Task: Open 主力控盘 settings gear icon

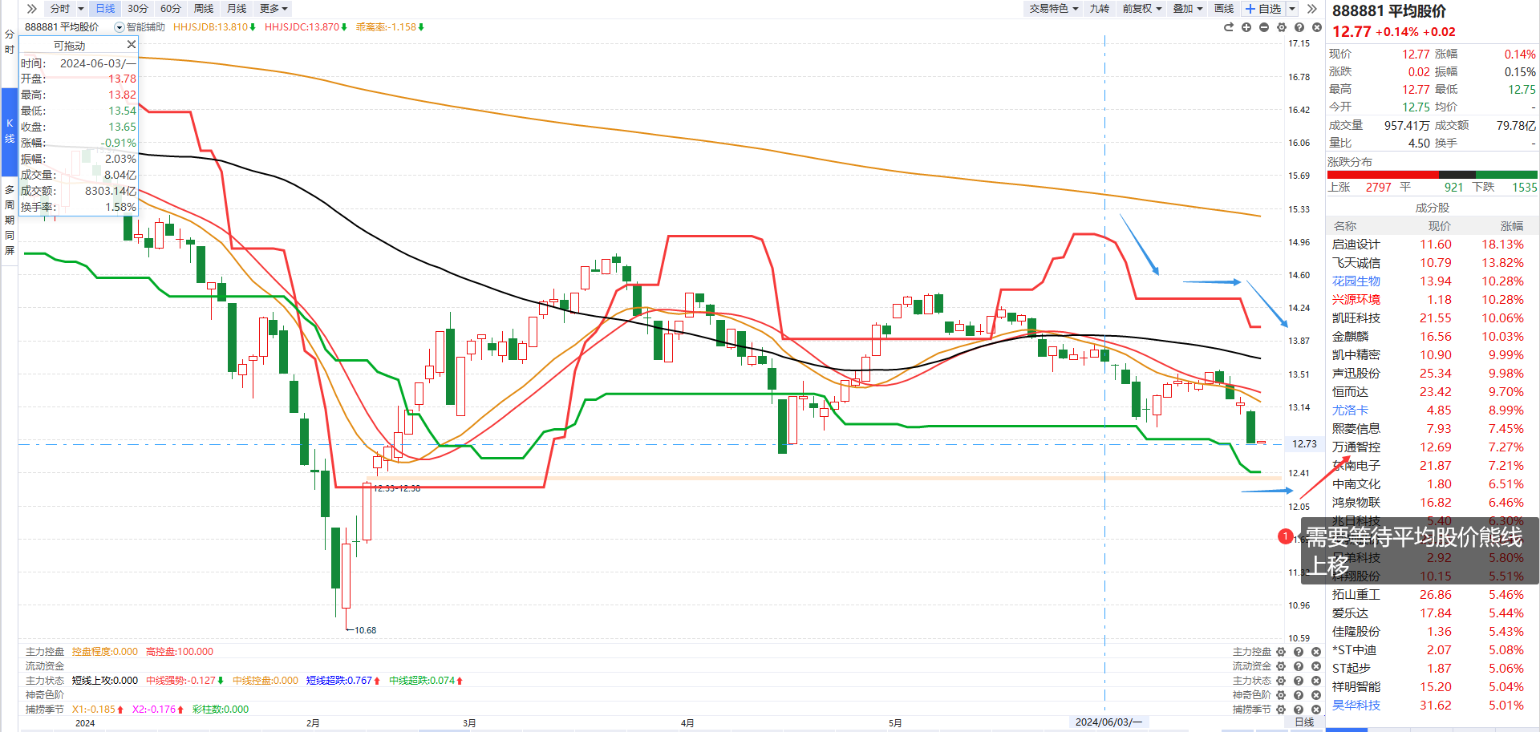Action: (1281, 652)
